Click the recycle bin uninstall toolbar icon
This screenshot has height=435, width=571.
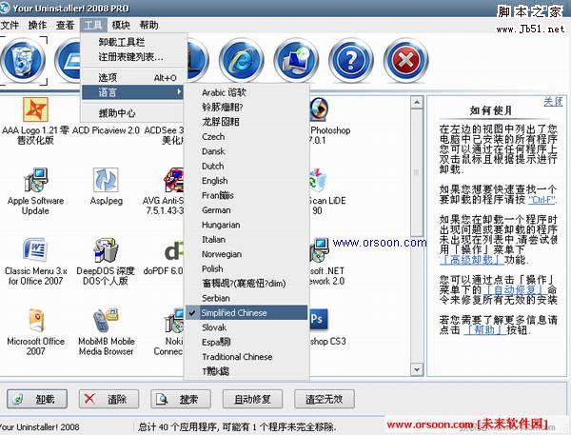(24, 61)
